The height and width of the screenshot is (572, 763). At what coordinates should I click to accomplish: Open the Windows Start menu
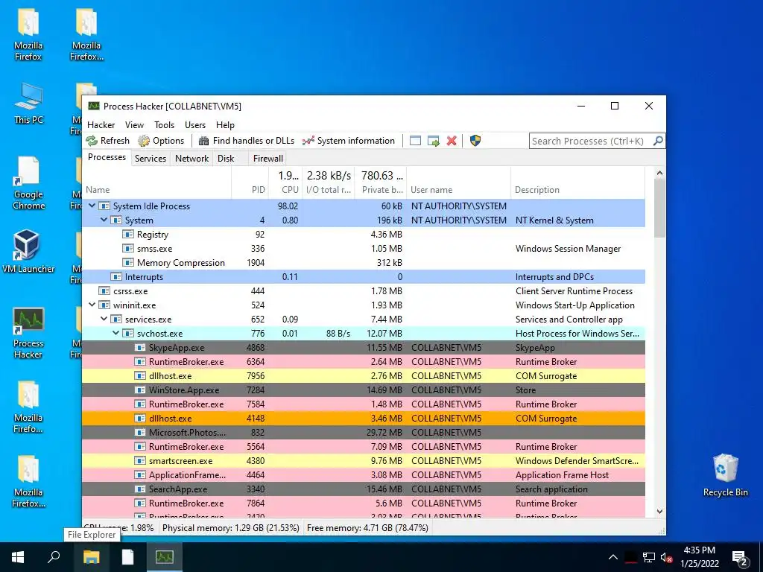click(18, 557)
